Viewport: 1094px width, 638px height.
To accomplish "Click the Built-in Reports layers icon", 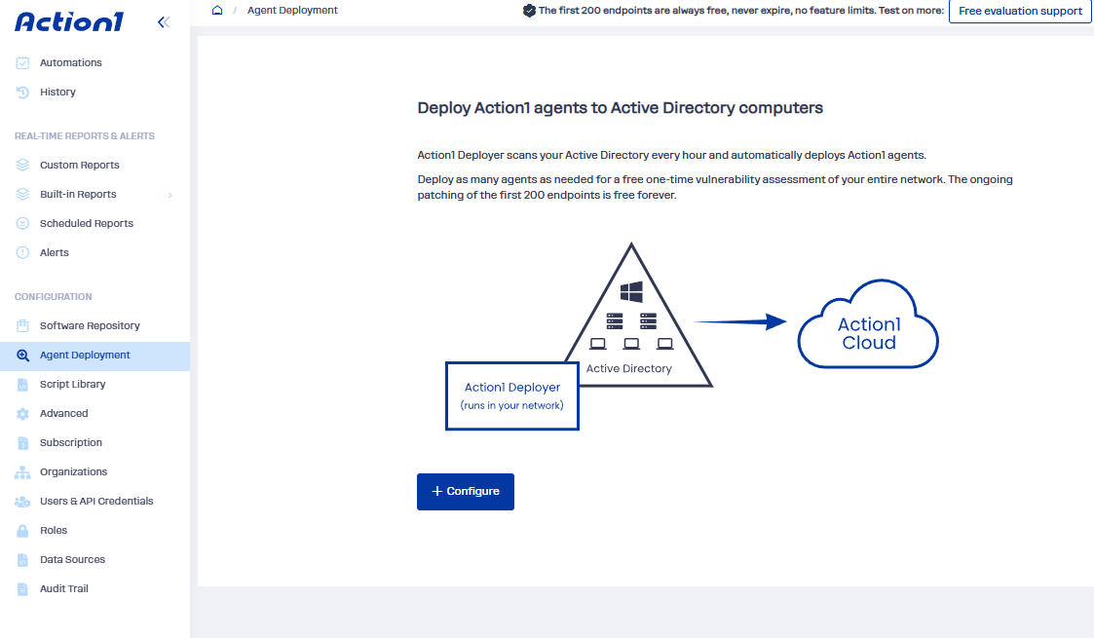I will click(x=23, y=195).
